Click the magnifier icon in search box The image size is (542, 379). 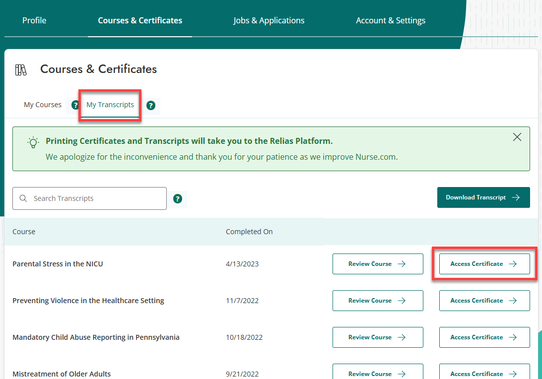click(x=23, y=198)
